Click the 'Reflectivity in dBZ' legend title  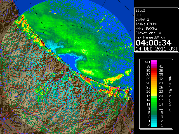[x=170, y=94]
